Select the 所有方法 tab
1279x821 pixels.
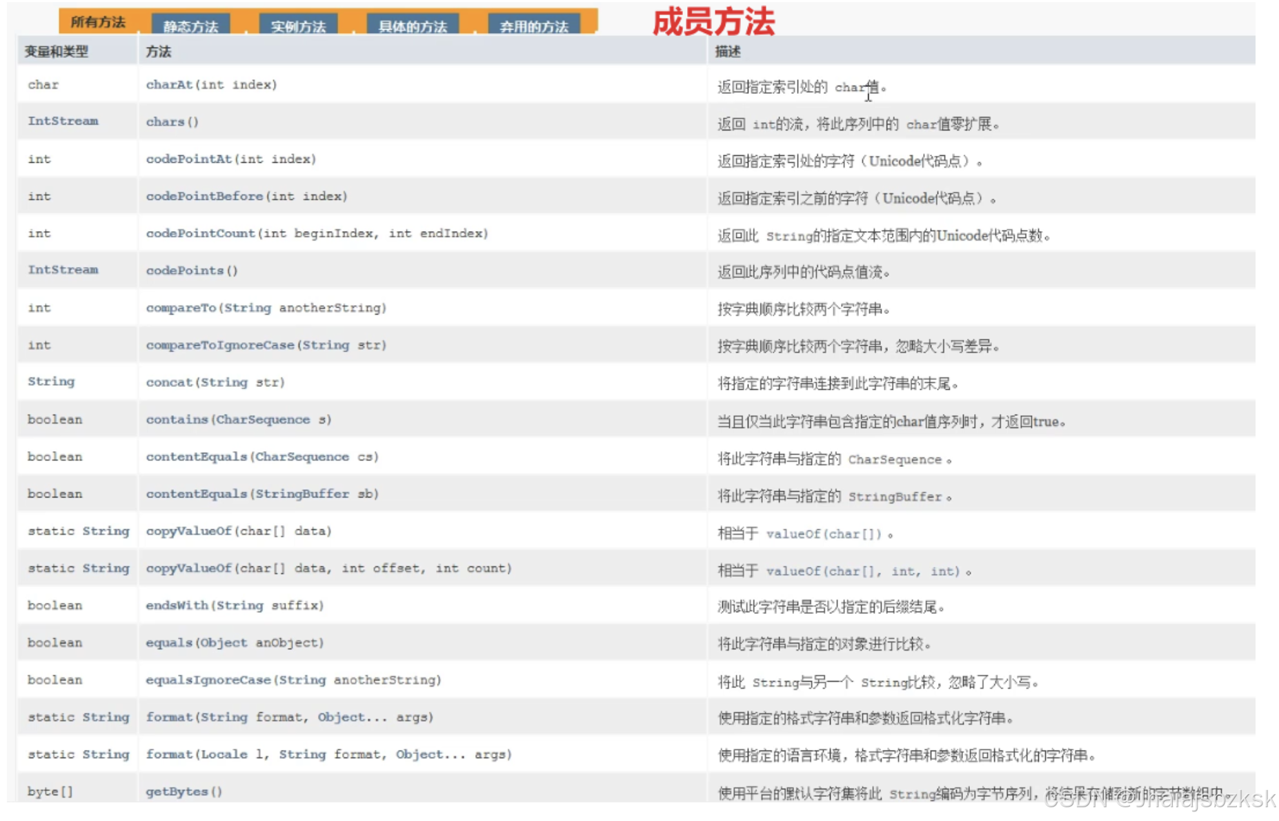pyautogui.click(x=98, y=22)
